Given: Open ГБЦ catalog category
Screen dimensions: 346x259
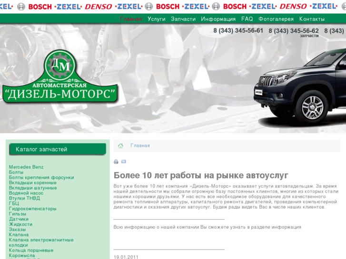Looking at the screenshot, I should click(14, 203).
